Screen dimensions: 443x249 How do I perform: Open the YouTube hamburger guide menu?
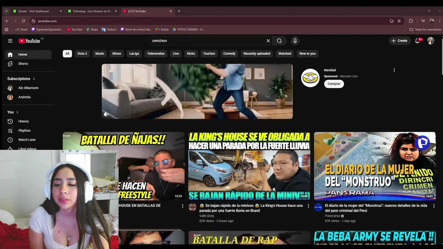point(10,41)
